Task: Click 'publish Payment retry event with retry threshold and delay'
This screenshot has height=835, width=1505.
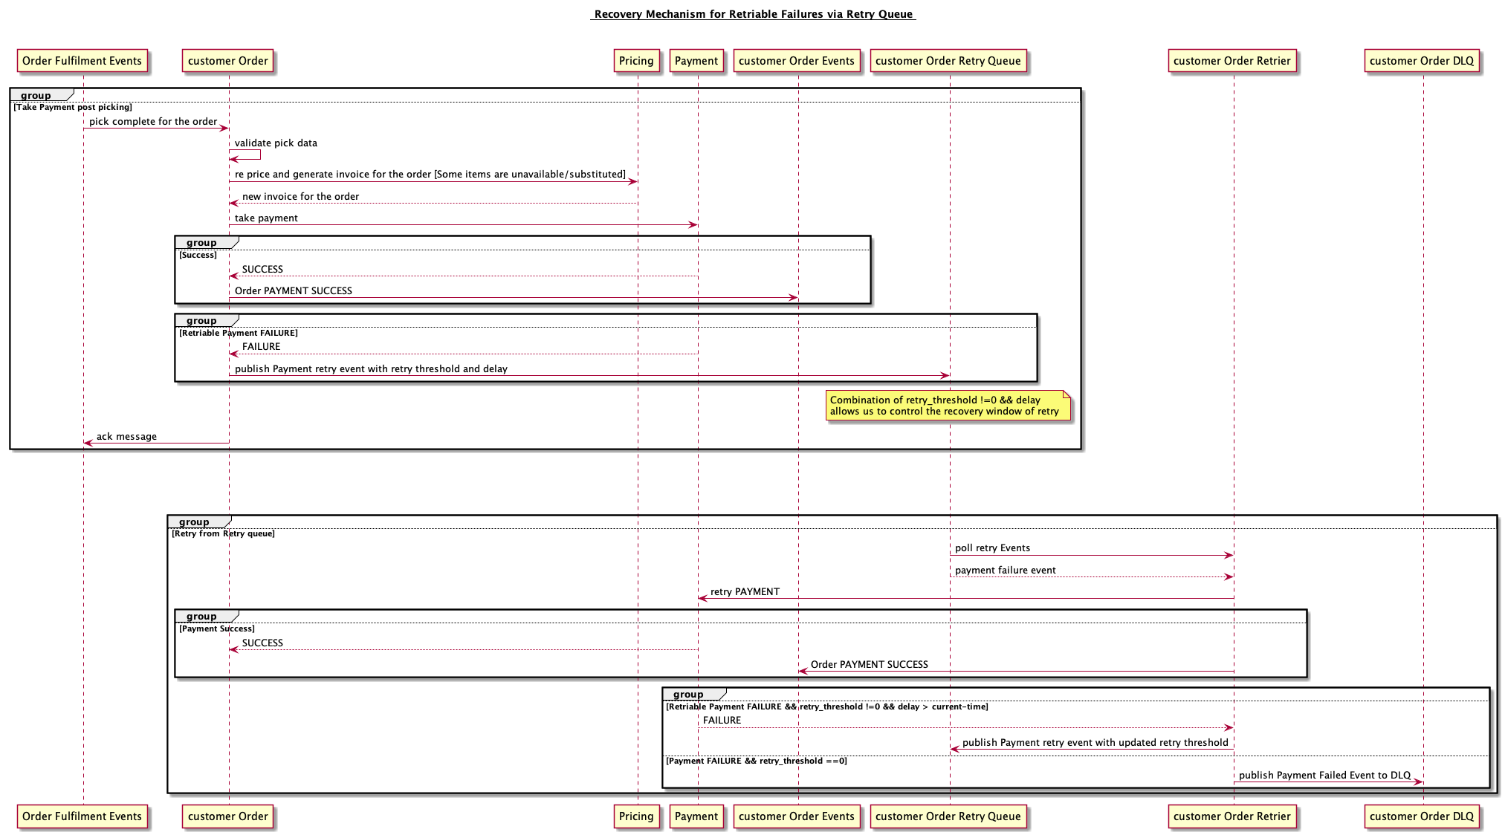Action: [371, 369]
